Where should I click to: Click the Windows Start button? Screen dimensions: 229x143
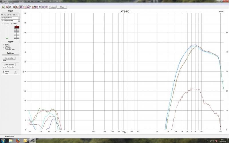(x=3, y=141)
